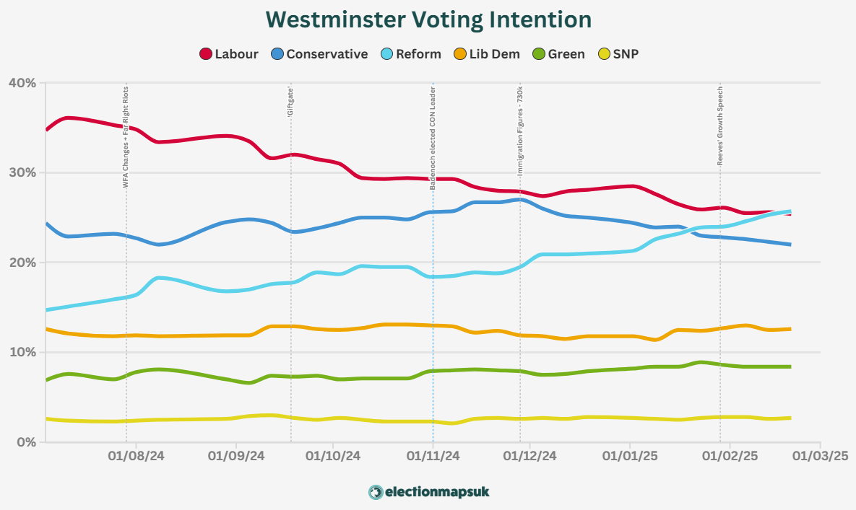Viewport: 856px width, 510px height.
Task: Toggle the Reform legend label
Action: (x=419, y=54)
